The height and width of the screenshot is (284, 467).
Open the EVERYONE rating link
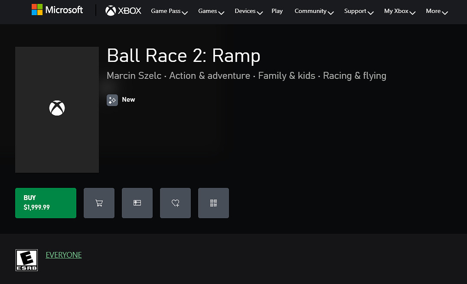pos(64,255)
